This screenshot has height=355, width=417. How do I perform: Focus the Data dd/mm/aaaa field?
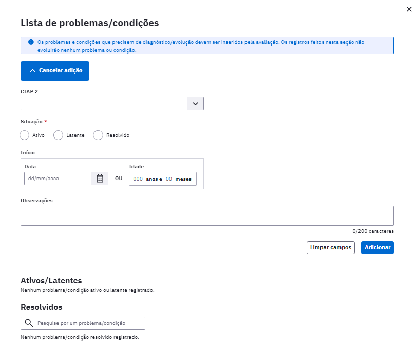tap(58, 179)
